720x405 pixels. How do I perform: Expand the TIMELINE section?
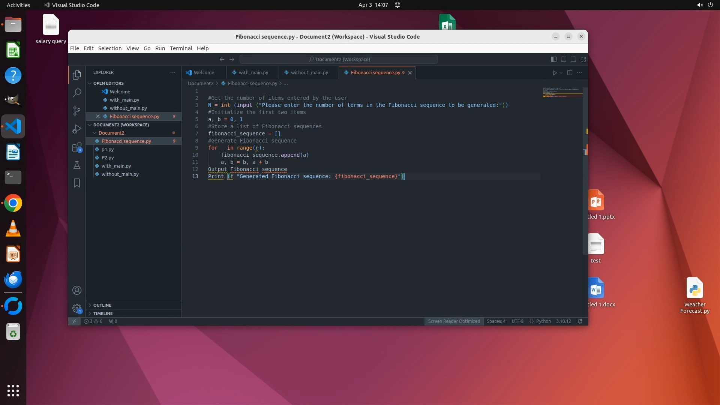tap(103, 313)
